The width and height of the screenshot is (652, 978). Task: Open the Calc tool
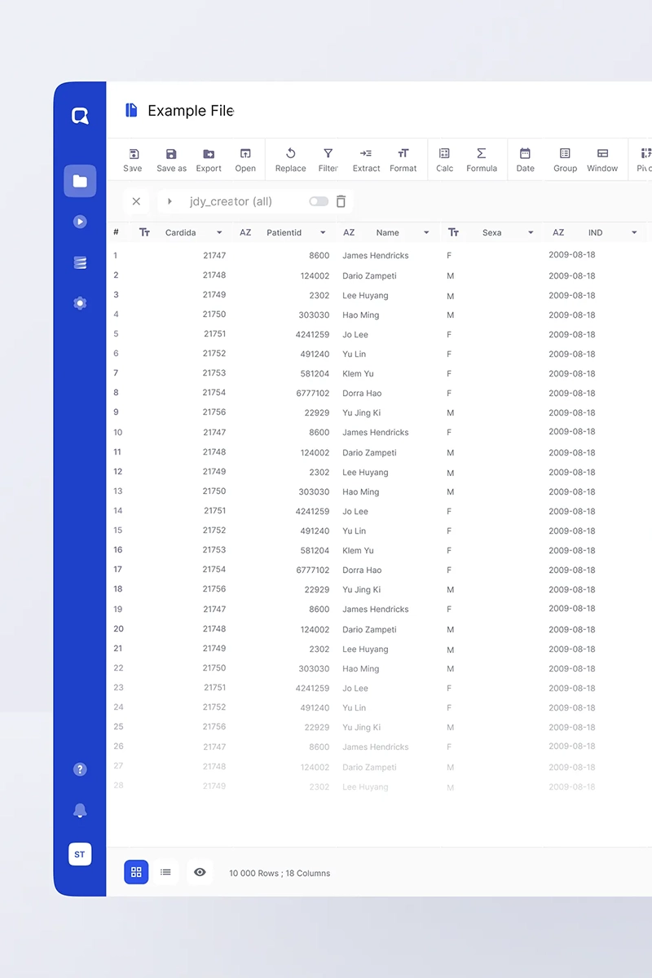pyautogui.click(x=444, y=160)
